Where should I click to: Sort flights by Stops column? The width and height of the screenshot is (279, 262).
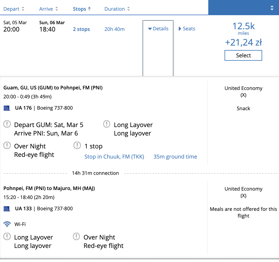click(x=82, y=9)
